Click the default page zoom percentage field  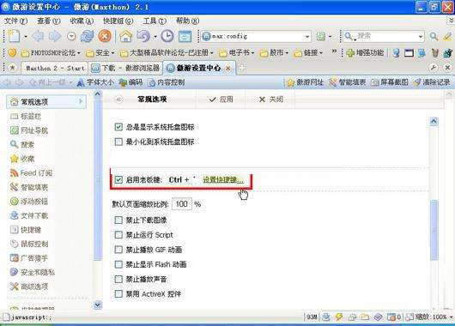click(182, 204)
